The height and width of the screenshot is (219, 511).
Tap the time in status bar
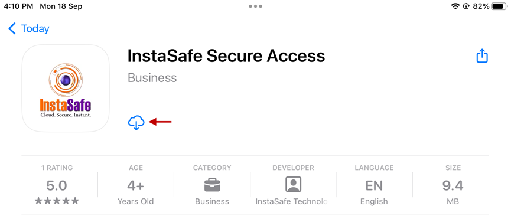click(18, 6)
